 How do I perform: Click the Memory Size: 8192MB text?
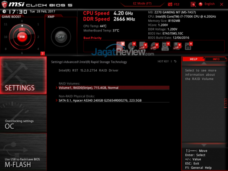point(164,21)
